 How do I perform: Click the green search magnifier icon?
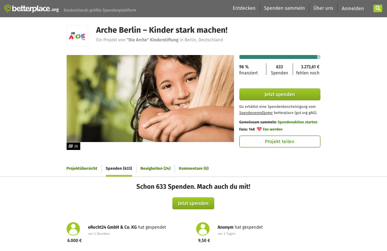point(378,8)
